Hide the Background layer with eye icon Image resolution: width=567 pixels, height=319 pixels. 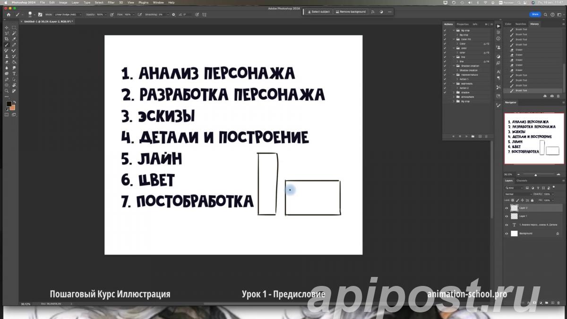coord(507,233)
